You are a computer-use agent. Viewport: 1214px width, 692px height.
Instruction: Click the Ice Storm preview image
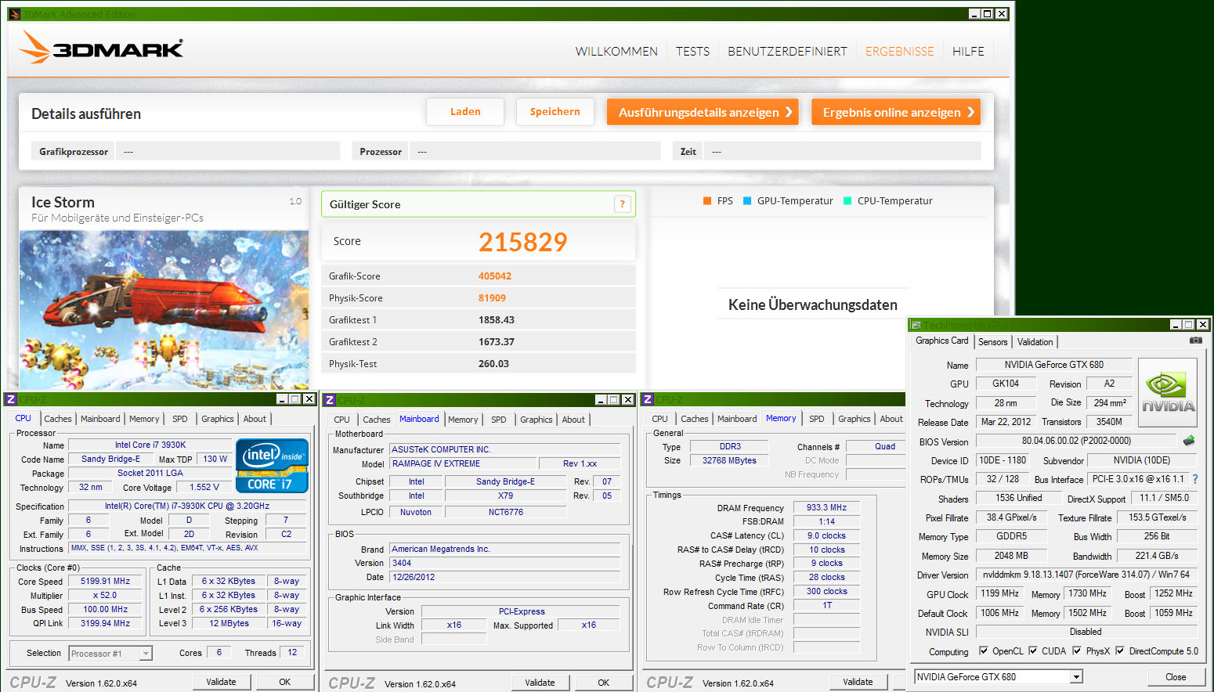pyautogui.click(x=164, y=308)
